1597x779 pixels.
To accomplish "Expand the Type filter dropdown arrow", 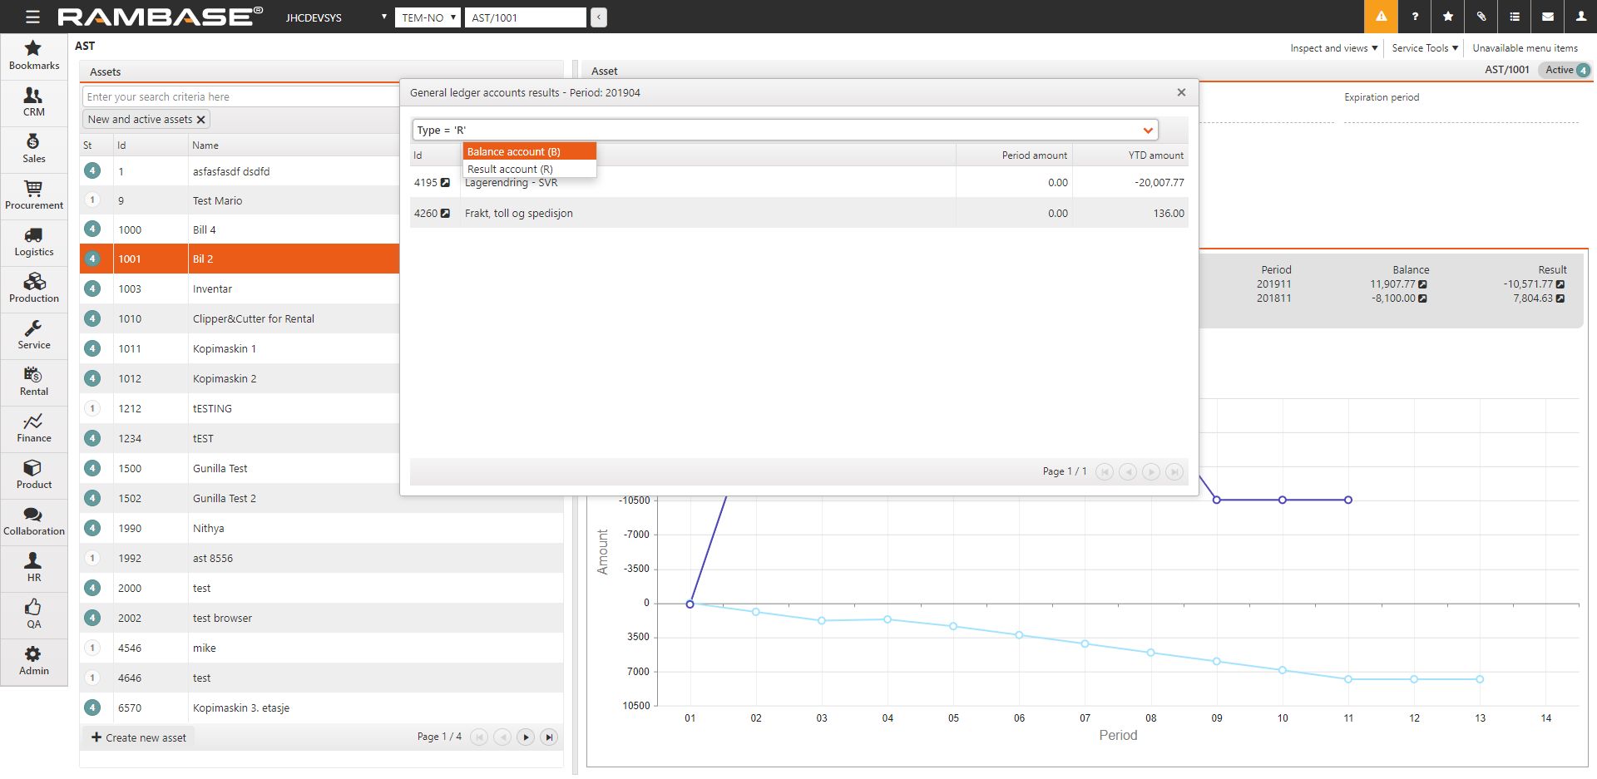I will pyautogui.click(x=1148, y=131).
